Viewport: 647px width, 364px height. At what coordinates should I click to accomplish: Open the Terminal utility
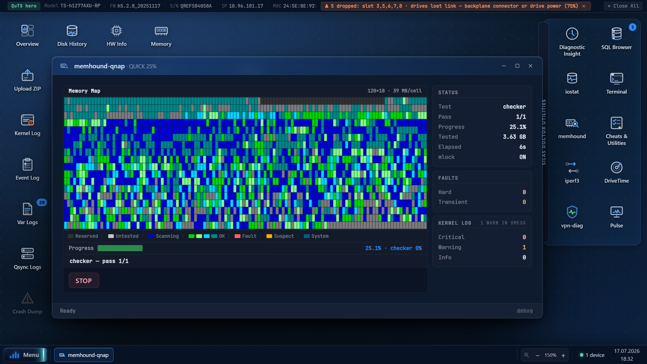click(616, 83)
